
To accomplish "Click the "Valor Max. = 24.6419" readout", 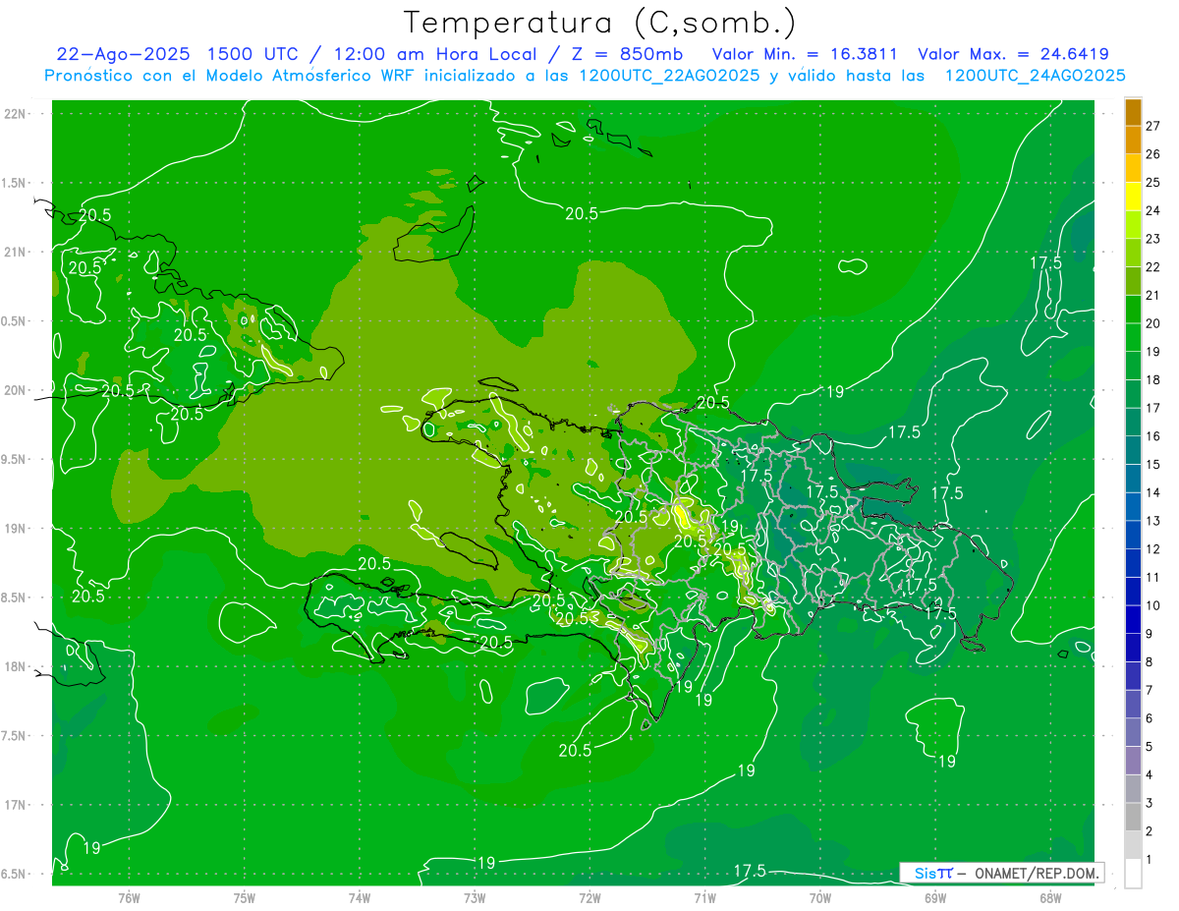I will coord(1013,54).
